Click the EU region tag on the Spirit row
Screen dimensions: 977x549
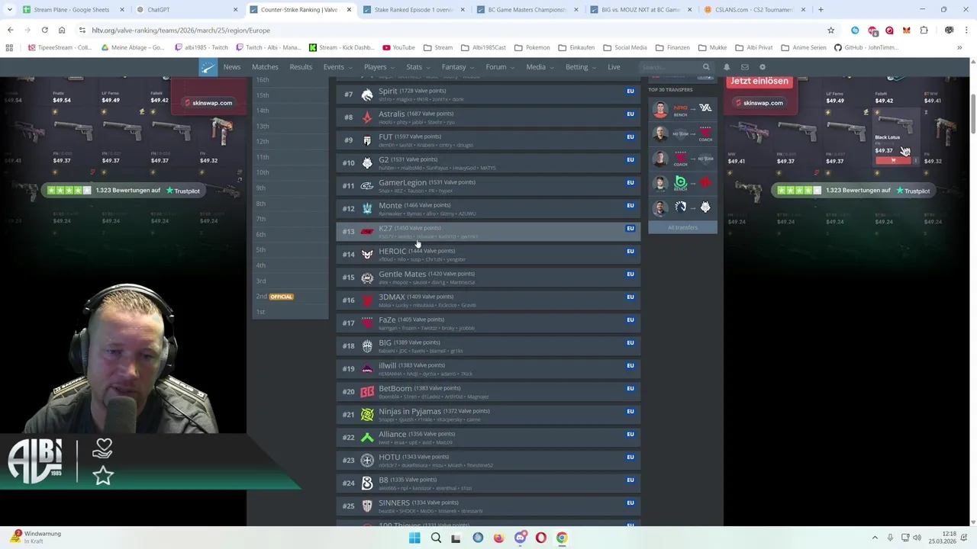pyautogui.click(x=630, y=91)
